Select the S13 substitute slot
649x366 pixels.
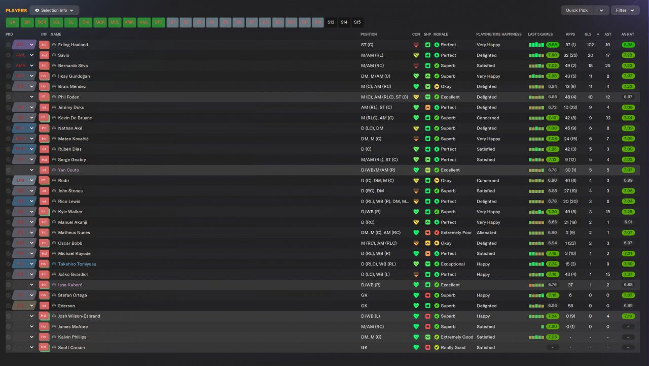point(331,22)
